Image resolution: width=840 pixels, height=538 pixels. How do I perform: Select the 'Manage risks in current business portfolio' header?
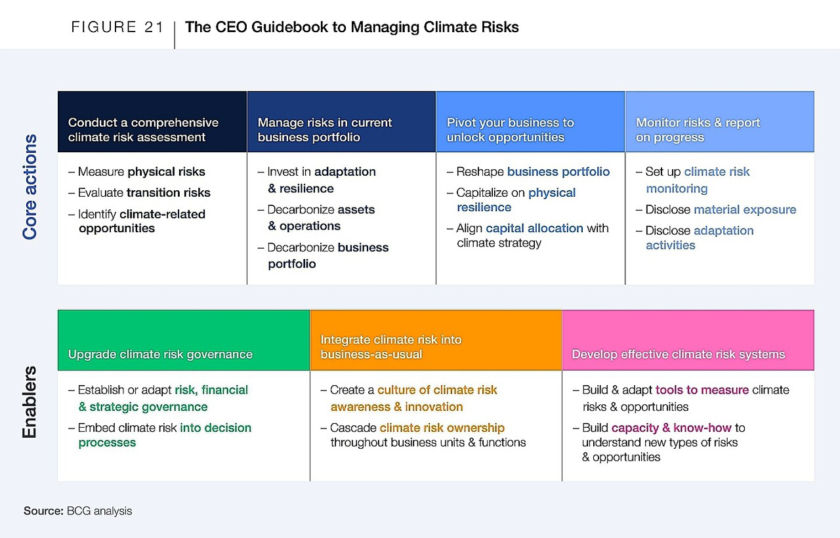tap(325, 129)
